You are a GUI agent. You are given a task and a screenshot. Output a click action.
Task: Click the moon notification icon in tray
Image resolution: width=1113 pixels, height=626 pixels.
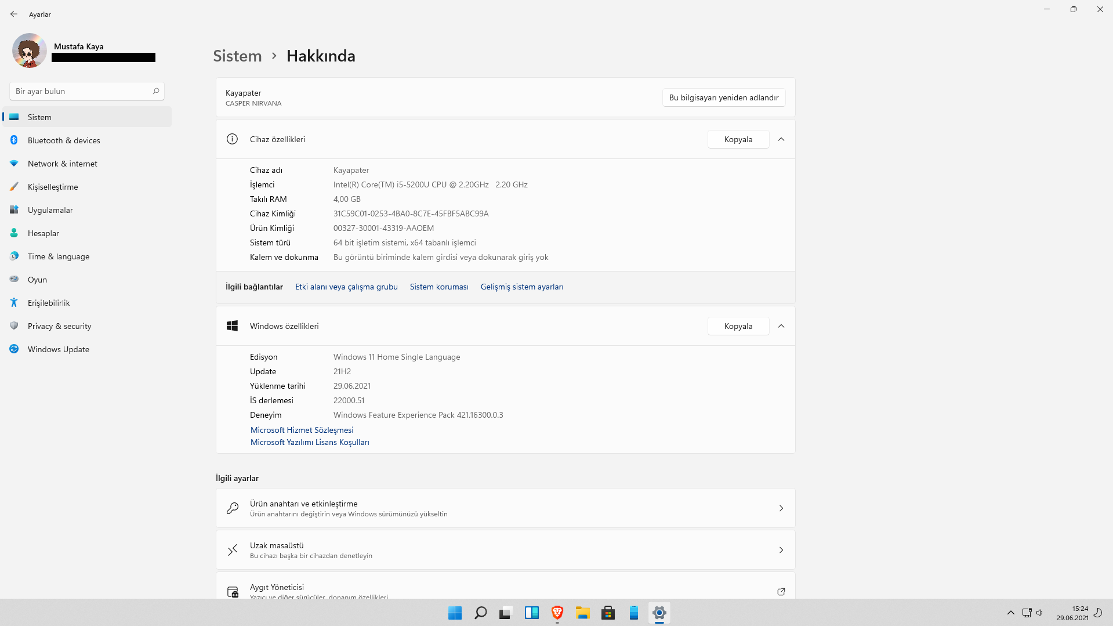(1098, 613)
